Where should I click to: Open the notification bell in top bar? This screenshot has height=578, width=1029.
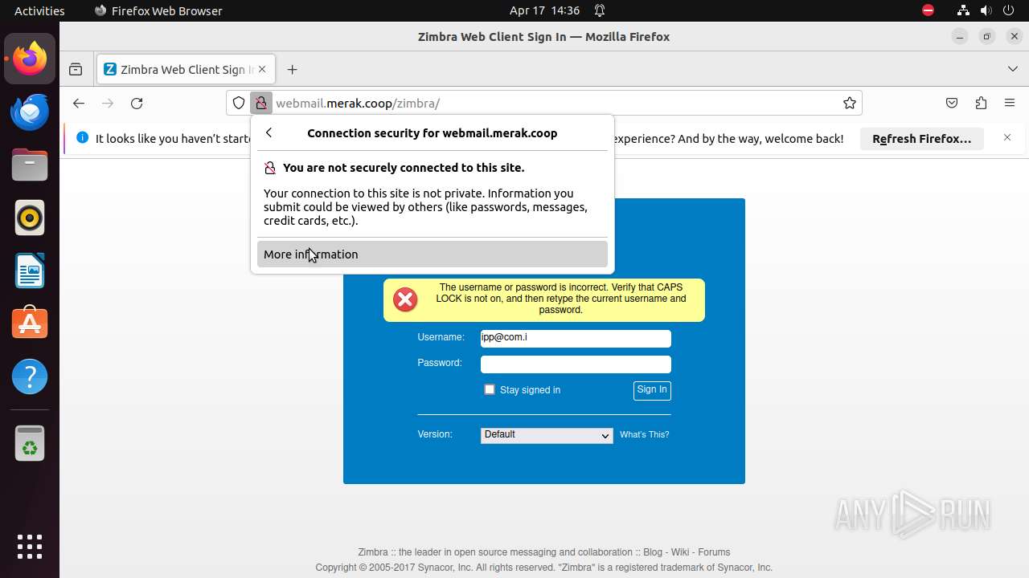click(x=600, y=10)
